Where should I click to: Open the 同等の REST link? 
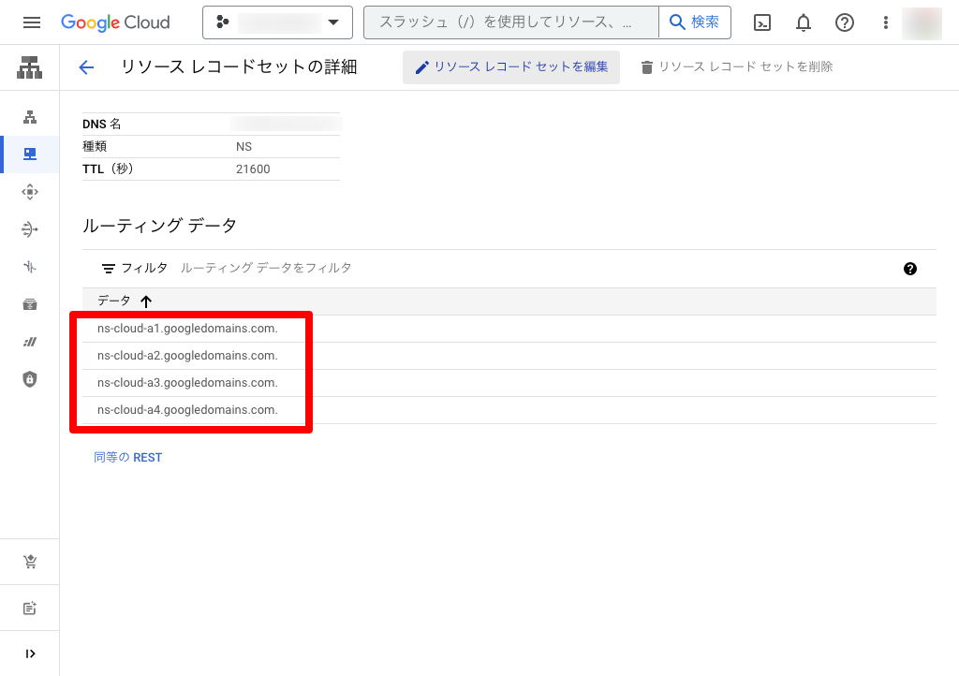[127, 457]
